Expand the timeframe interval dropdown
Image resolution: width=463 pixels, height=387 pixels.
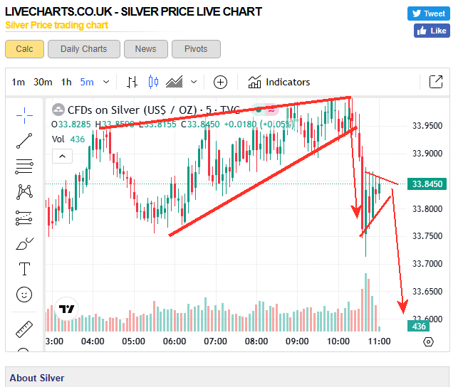point(106,82)
